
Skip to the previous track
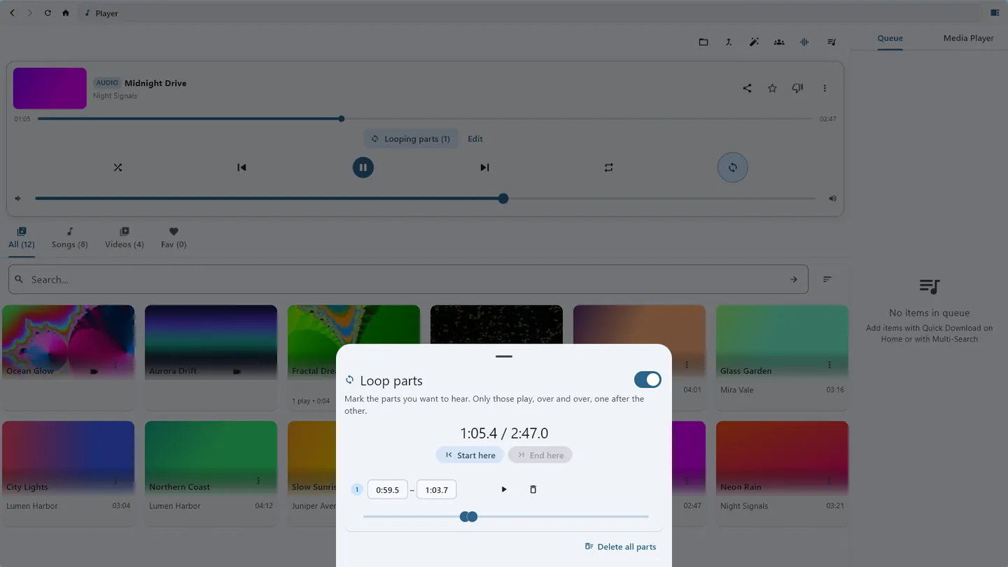241,167
